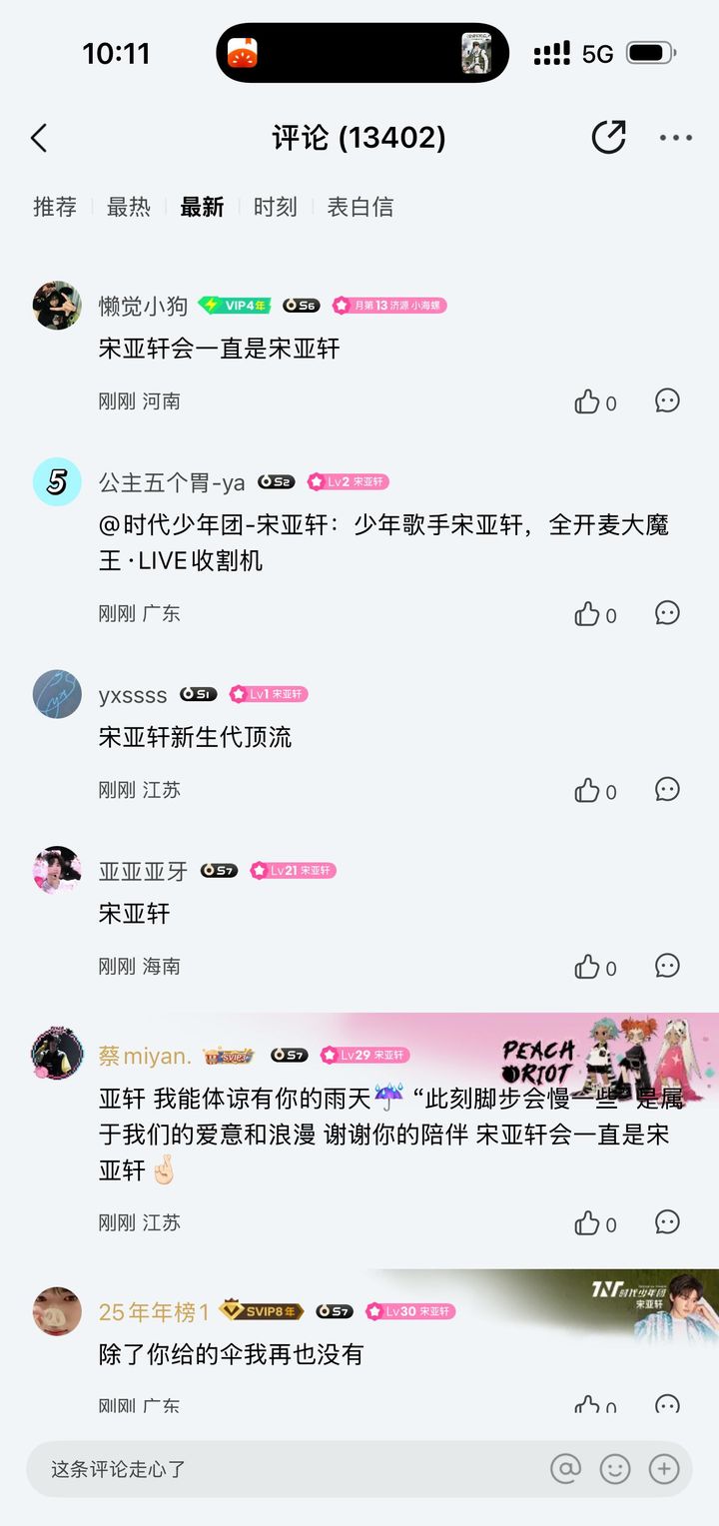Open the 时刻 tab
The width and height of the screenshot is (719, 1526).
276,207
